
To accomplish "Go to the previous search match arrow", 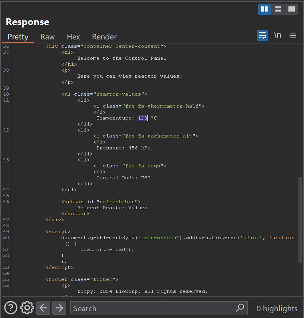I will tap(43, 308).
